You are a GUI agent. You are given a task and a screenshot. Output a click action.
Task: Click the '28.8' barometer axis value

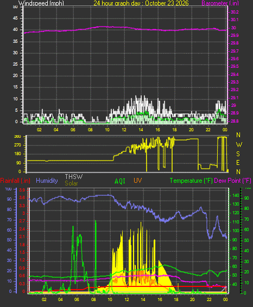235,121
